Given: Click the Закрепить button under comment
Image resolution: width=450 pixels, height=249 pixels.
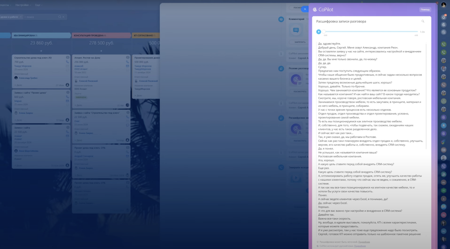Looking at the screenshot, I should (x=300, y=42).
